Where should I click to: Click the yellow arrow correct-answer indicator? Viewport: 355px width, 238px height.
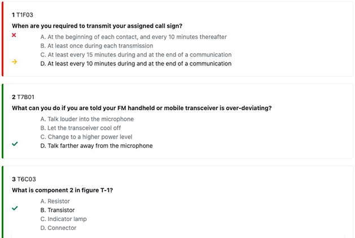(14, 63)
